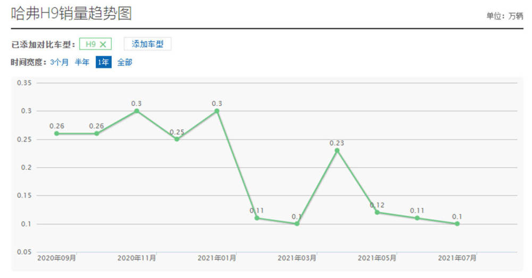Click the 0.15 y-axis label
This screenshot has width=532, height=278.
coord(24,195)
